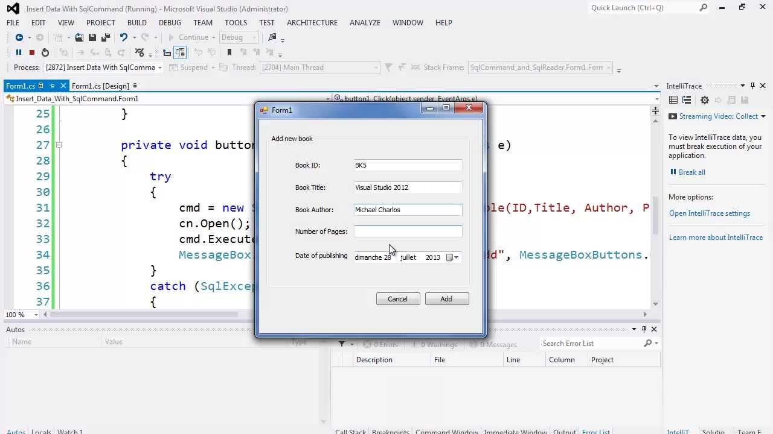Image resolution: width=773 pixels, height=434 pixels.
Task: Switch to the Locals tab
Action: [41, 431]
